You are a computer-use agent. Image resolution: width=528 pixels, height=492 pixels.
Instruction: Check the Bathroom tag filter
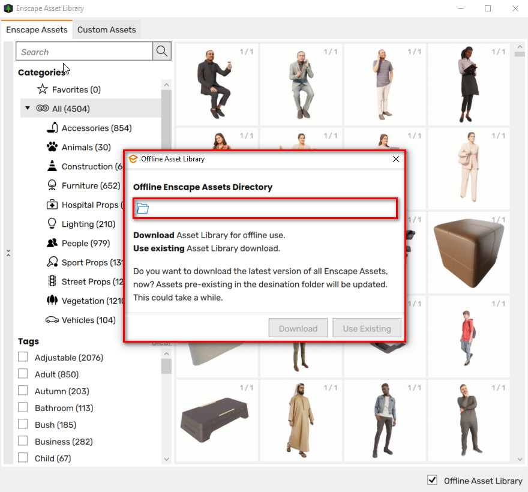point(23,407)
